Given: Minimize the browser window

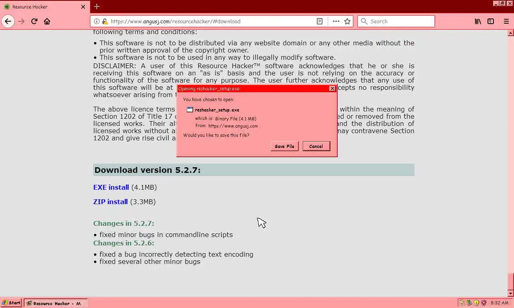Looking at the screenshot, I should [x=496, y=3].
